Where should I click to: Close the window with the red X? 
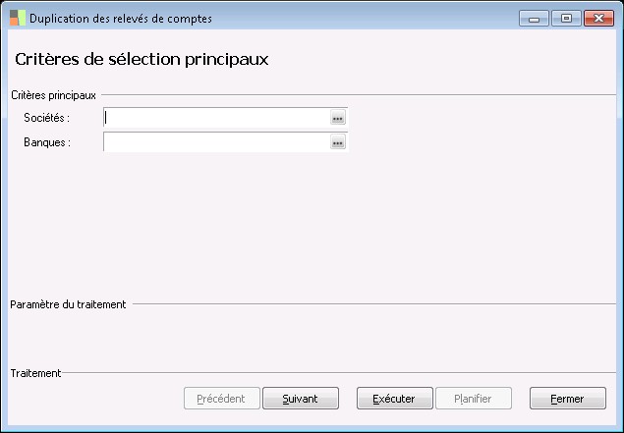(597, 18)
